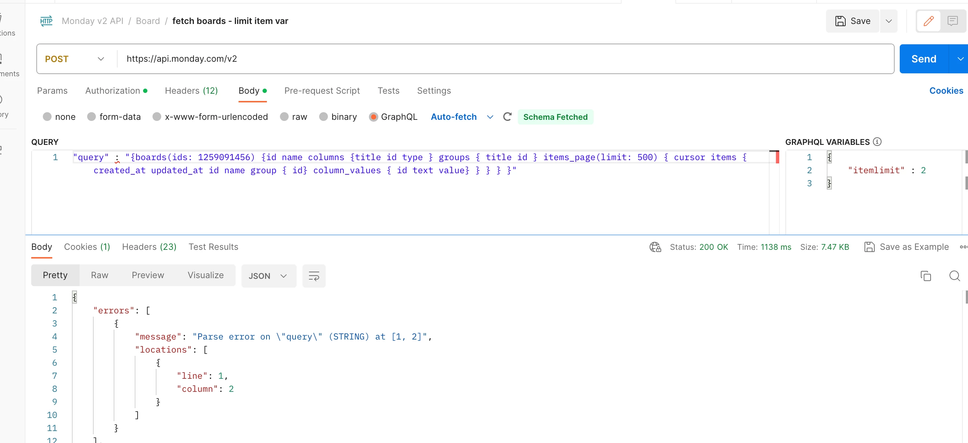Open the response Headers (23) tab
The height and width of the screenshot is (443, 968).
149,247
